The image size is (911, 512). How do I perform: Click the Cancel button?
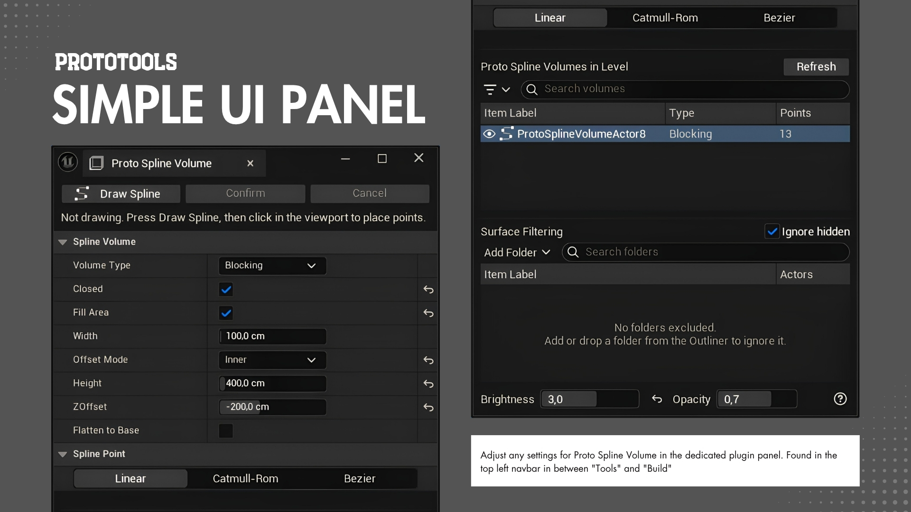click(370, 193)
